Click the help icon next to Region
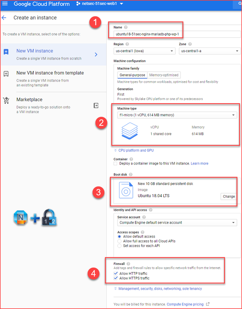Screen dimensions: 242x309 pyautogui.click(x=127, y=44)
